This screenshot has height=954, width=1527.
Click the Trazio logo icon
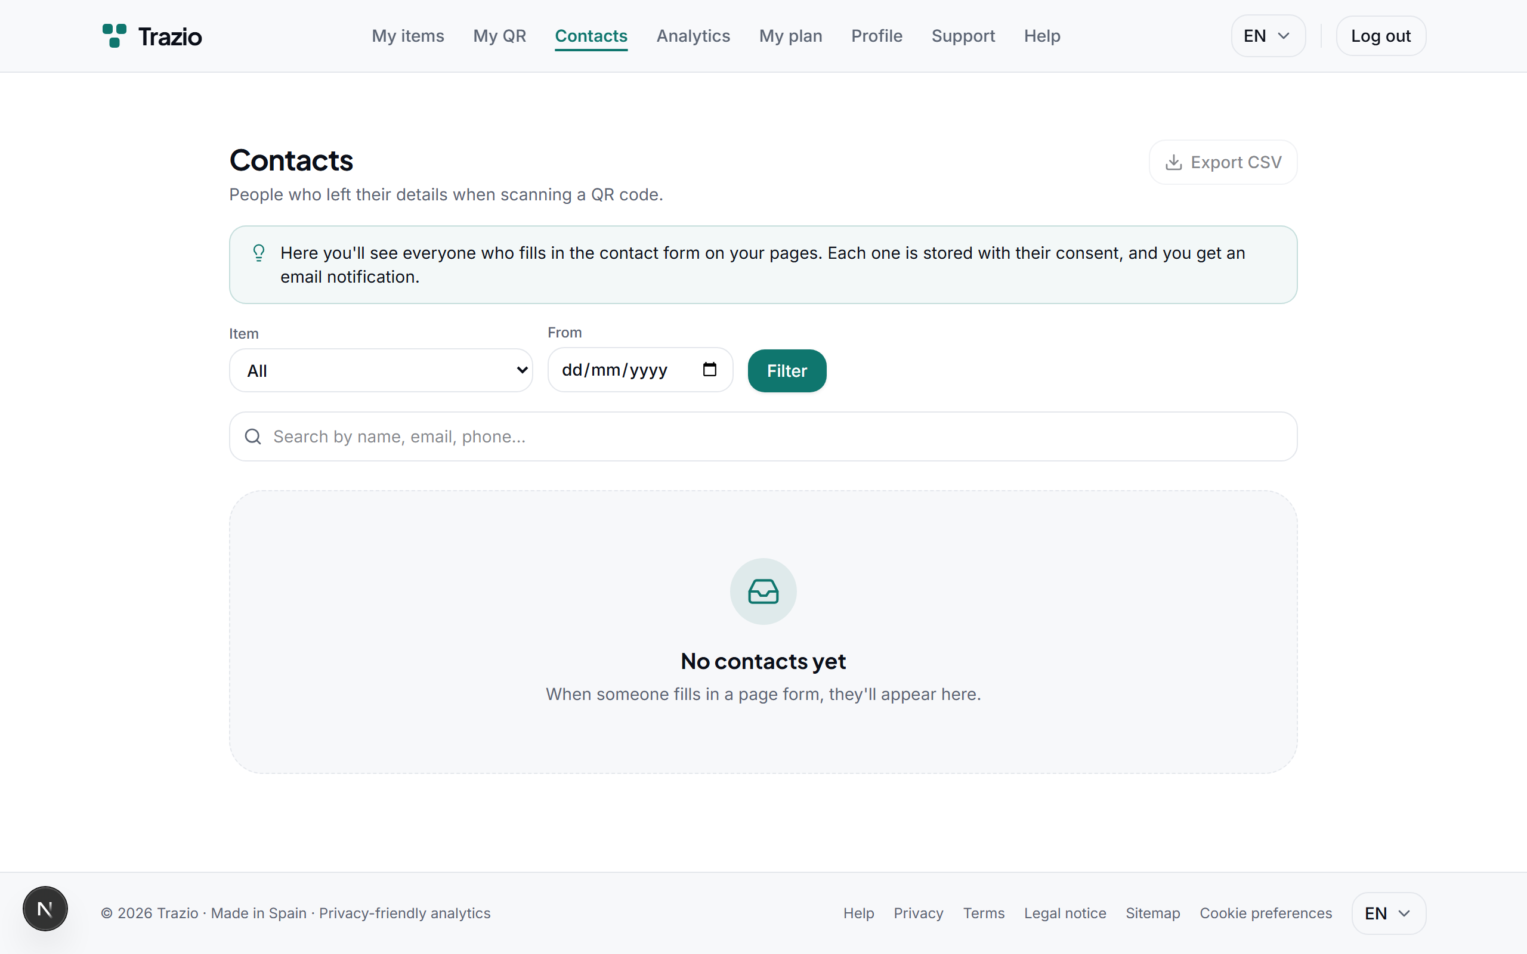click(x=114, y=36)
